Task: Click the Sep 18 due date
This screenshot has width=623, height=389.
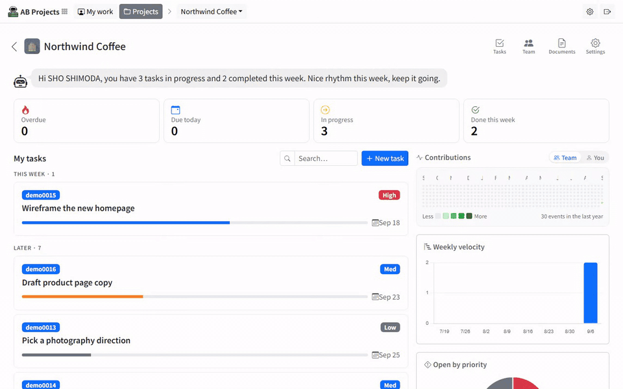Action: coord(389,222)
